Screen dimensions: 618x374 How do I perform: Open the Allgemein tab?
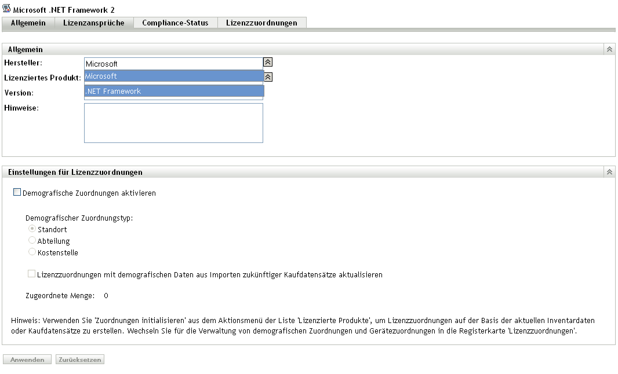click(x=28, y=23)
